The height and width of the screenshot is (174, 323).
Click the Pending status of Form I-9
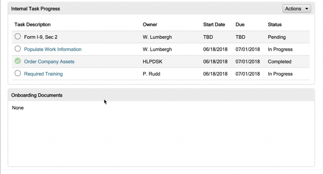tap(277, 37)
